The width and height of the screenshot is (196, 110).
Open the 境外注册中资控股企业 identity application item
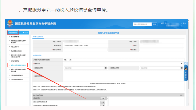pyautogui.click(x=18, y=56)
